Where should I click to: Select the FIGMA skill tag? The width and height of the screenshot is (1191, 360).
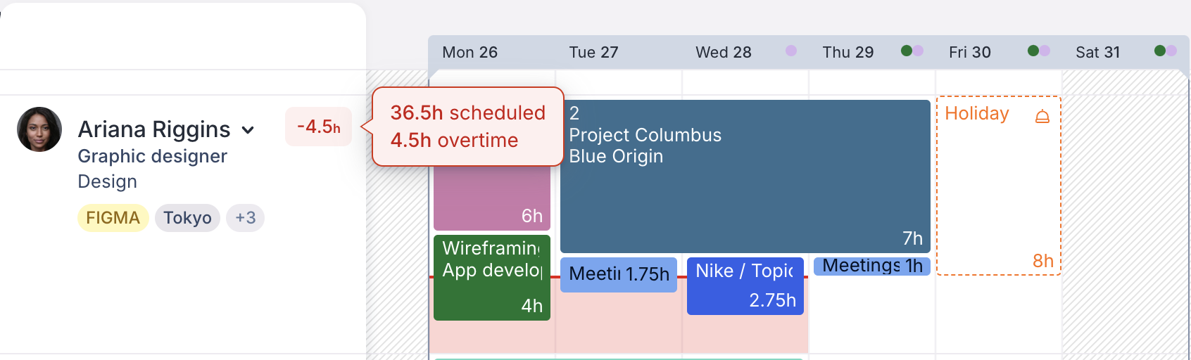[x=113, y=218]
